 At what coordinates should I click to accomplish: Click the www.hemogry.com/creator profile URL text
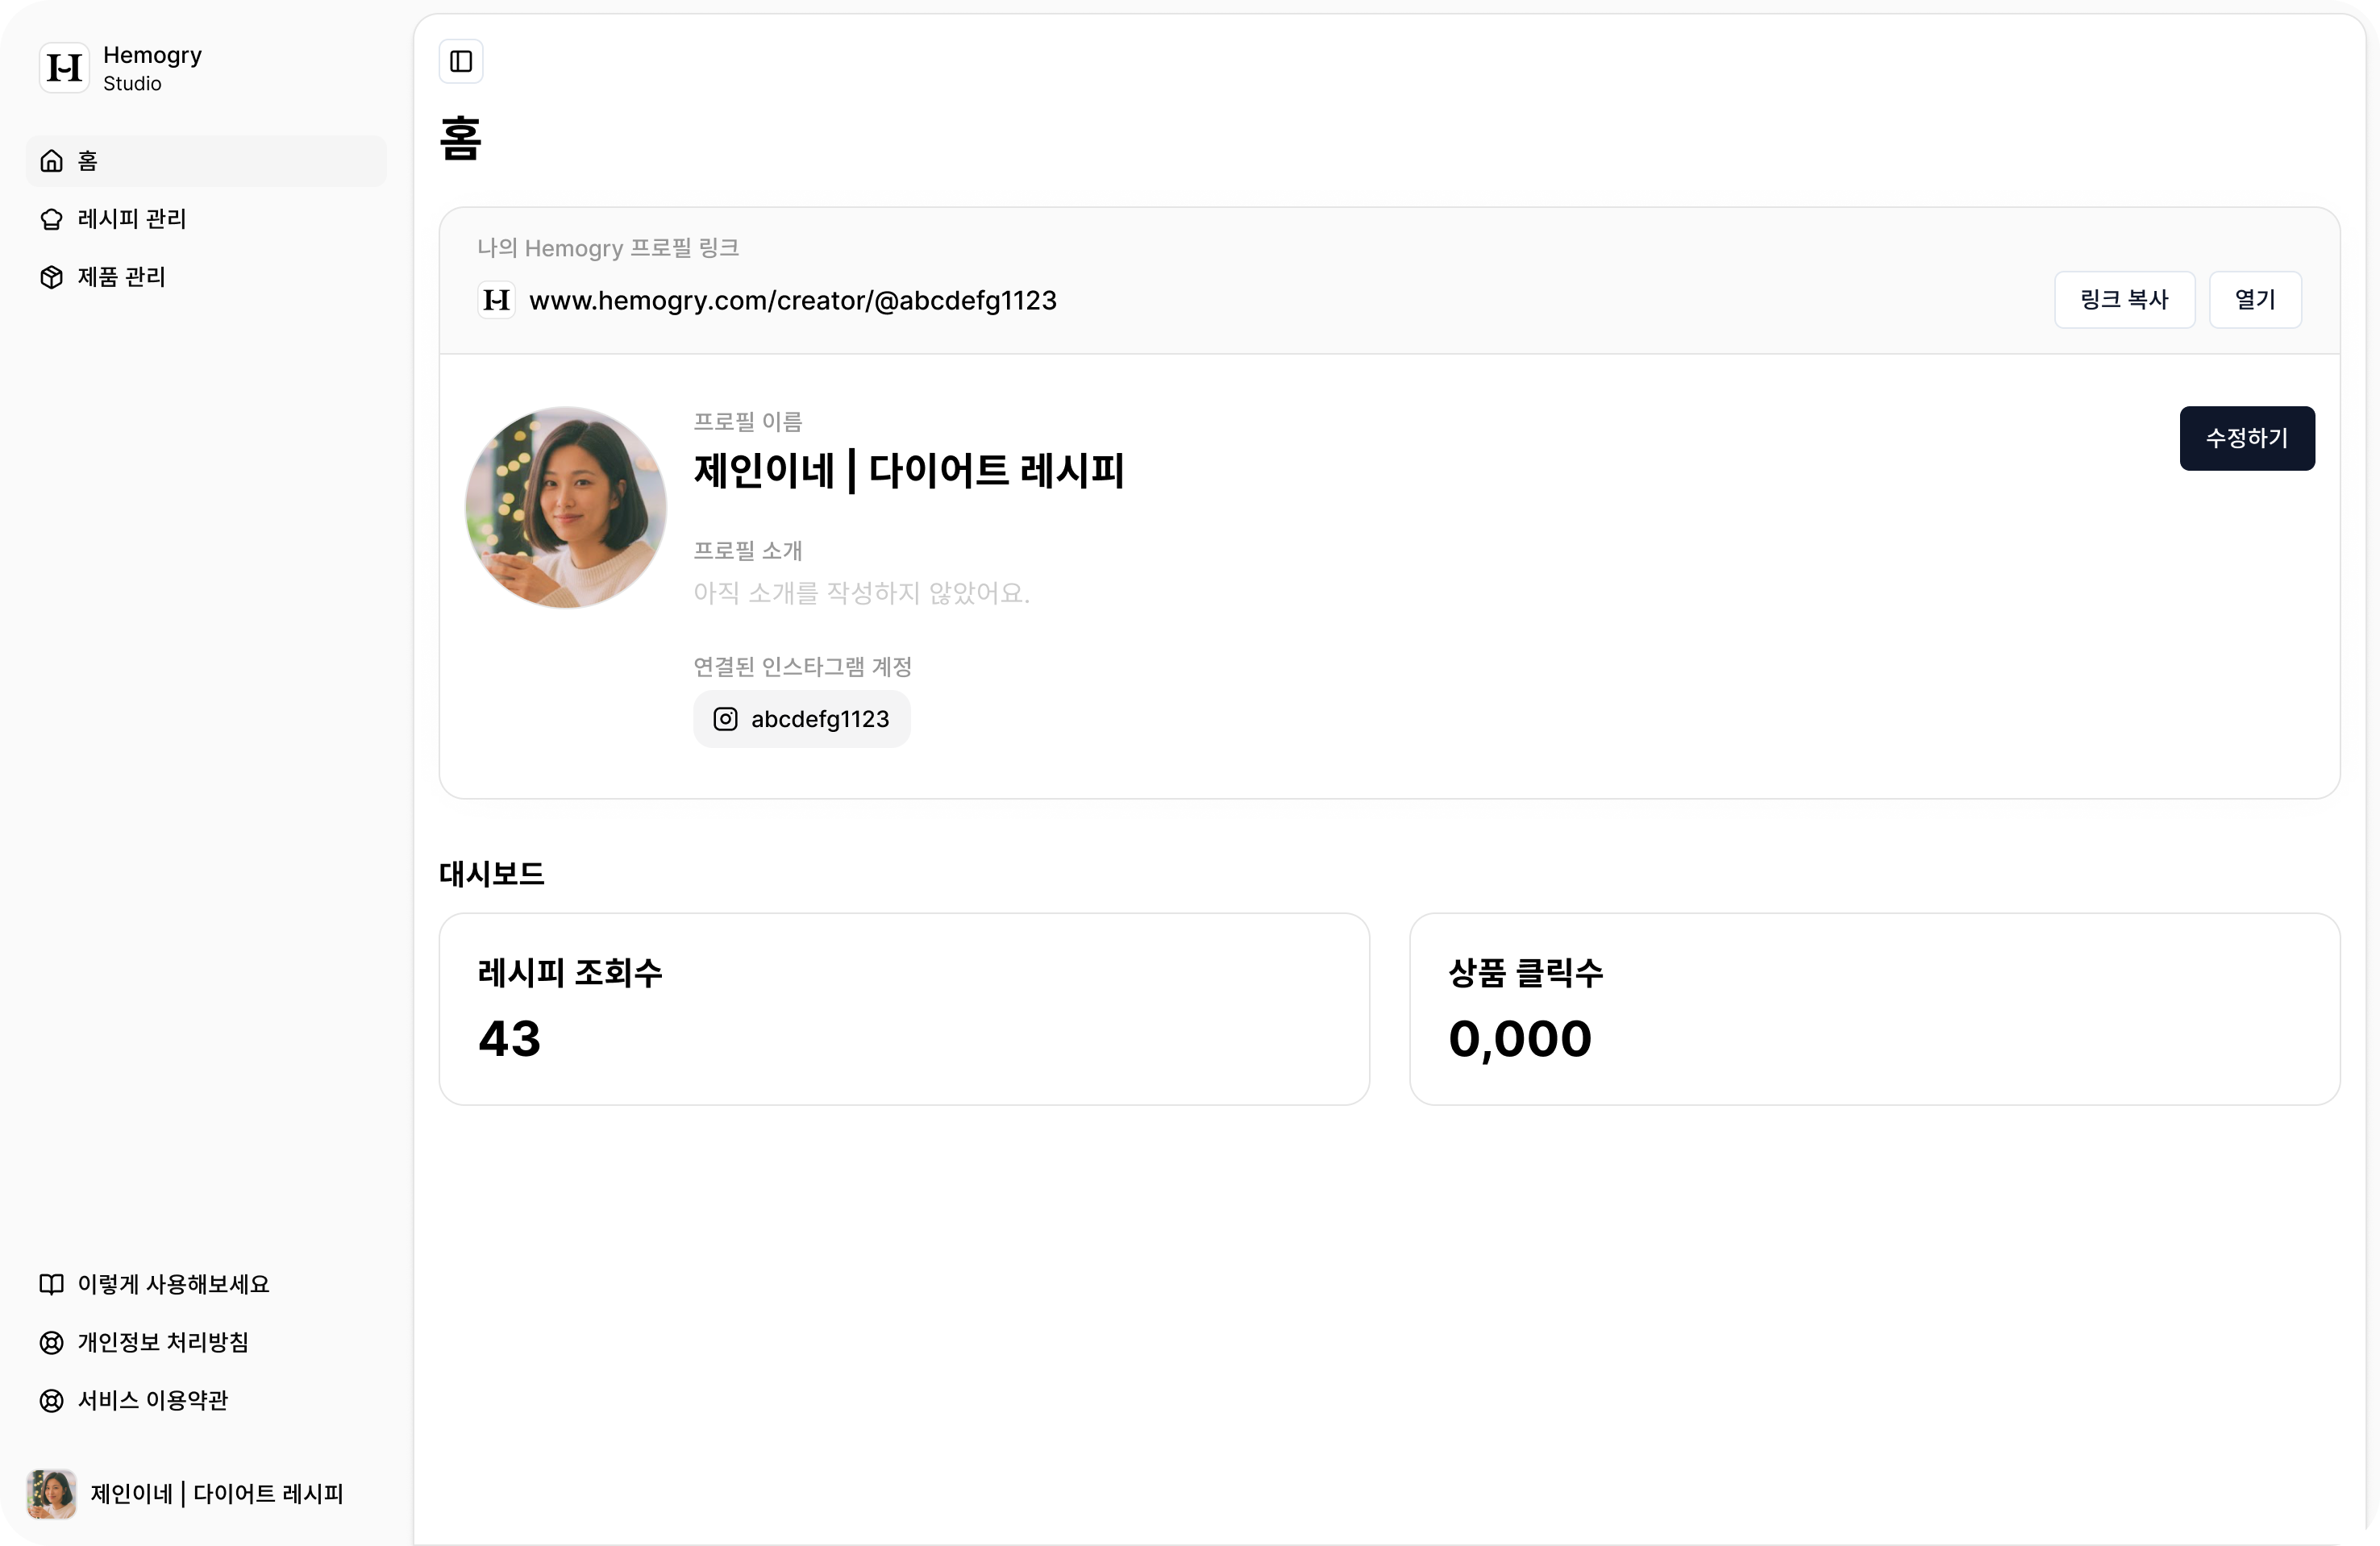coord(792,300)
